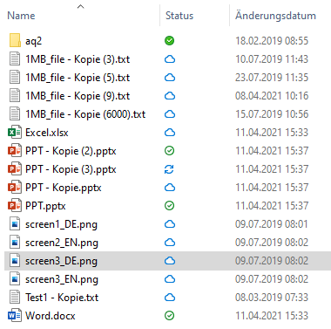
Task: Click the solid green synced status of aq2
Action: 170,40
